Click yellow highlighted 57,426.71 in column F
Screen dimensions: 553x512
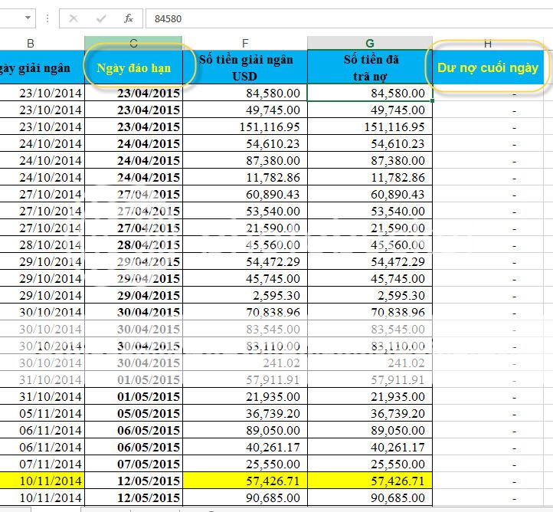click(x=245, y=481)
